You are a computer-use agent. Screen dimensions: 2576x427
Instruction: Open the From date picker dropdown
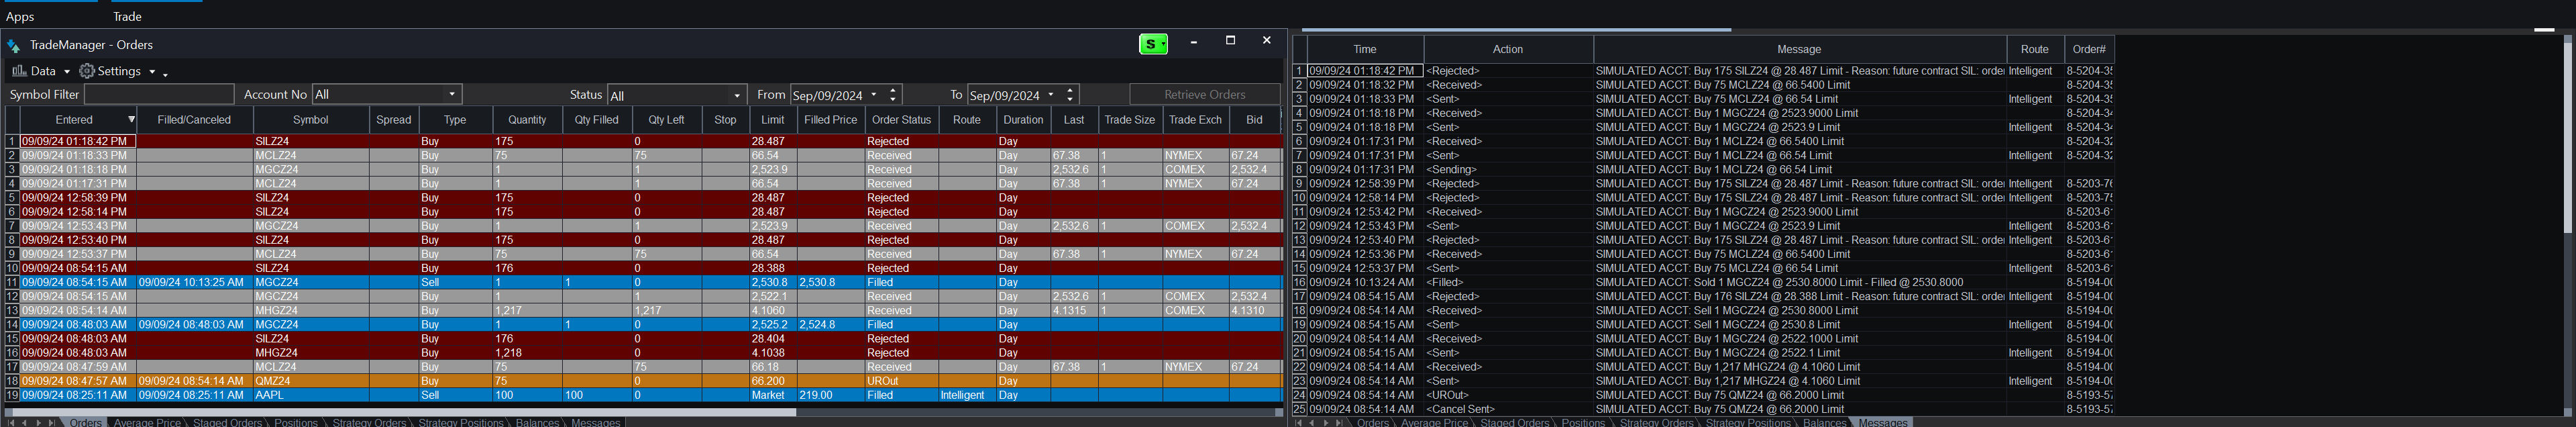[x=874, y=94]
